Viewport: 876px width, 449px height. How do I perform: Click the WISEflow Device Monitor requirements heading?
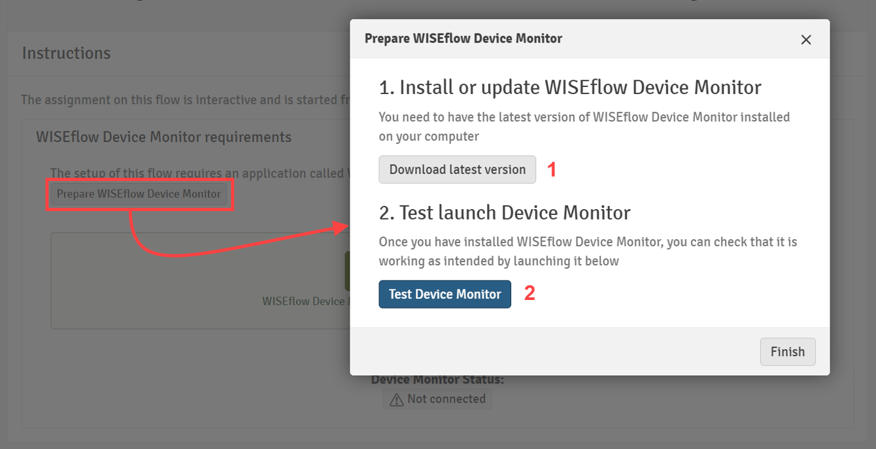tap(164, 137)
